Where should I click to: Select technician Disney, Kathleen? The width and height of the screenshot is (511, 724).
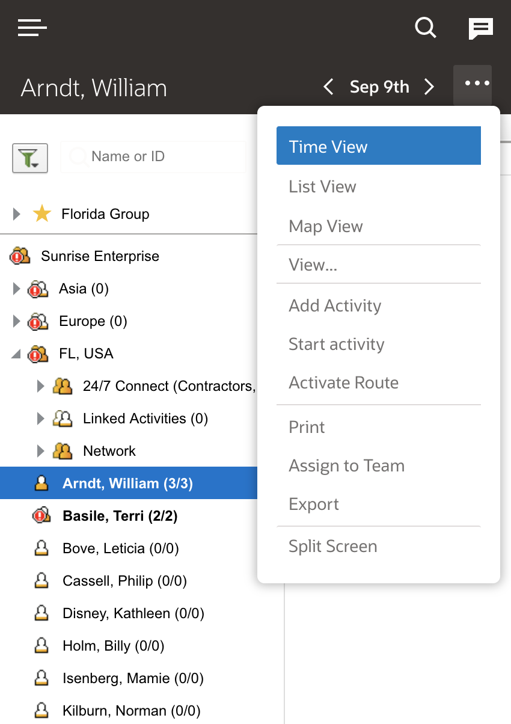[133, 613]
